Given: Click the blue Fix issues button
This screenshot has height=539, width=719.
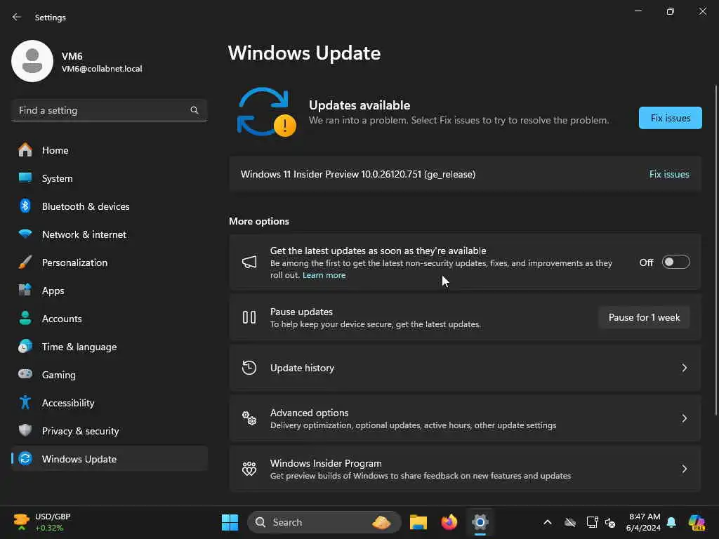Looking at the screenshot, I should pos(670,118).
